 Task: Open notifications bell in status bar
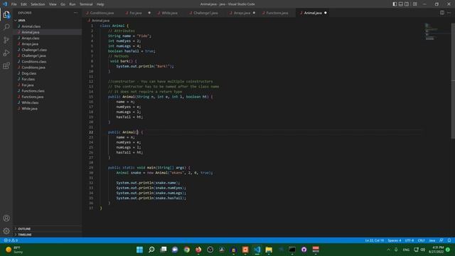click(x=449, y=240)
